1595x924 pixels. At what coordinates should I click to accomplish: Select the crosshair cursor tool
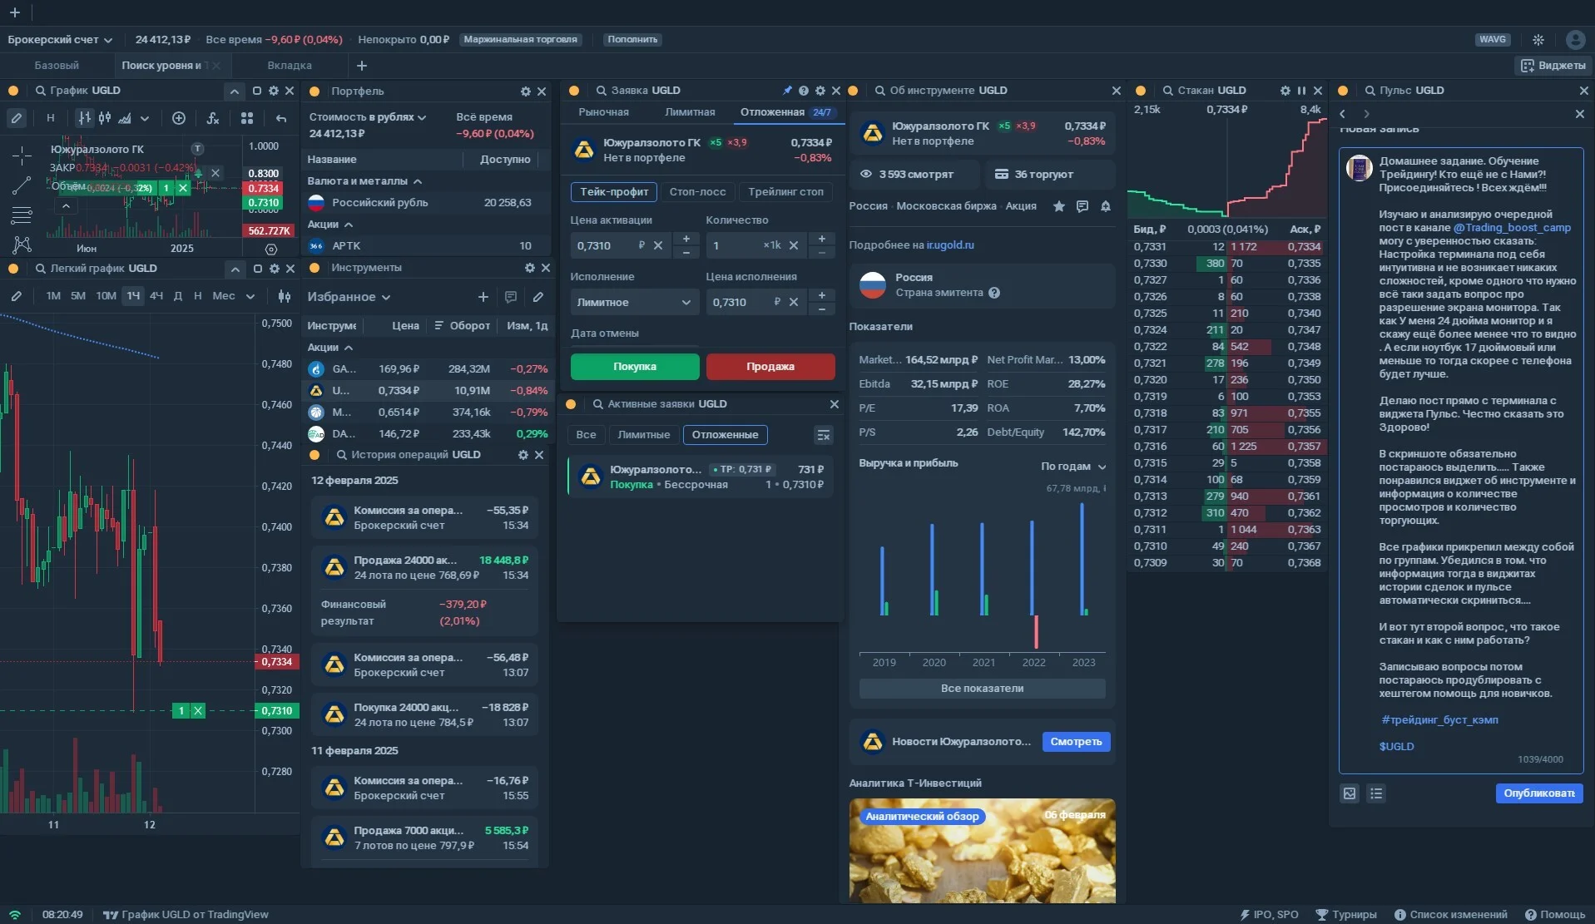[22, 155]
